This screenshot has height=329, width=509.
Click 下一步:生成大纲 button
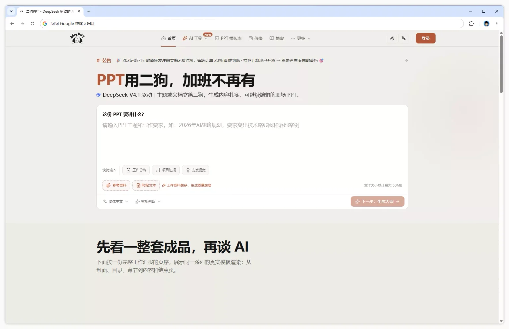377,201
